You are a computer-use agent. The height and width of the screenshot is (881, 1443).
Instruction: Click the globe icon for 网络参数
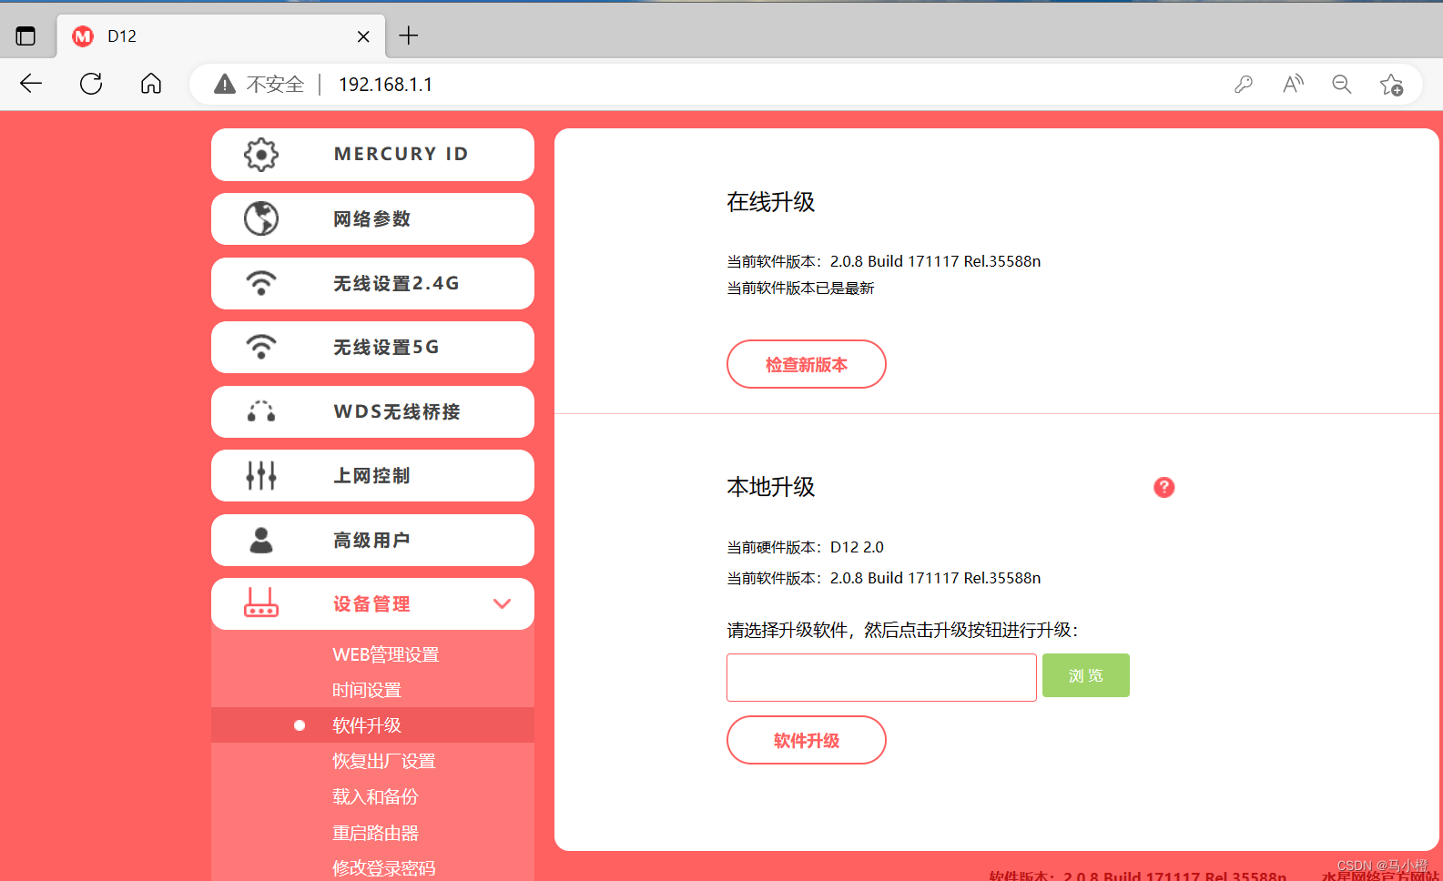(261, 218)
